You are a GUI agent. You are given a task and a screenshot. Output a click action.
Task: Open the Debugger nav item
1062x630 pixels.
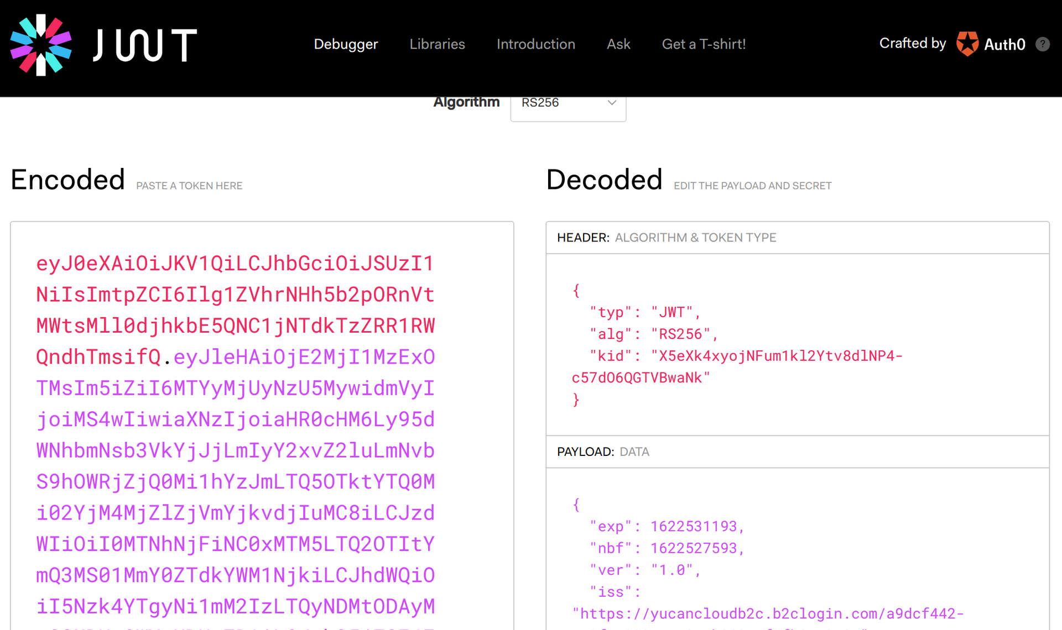(346, 44)
